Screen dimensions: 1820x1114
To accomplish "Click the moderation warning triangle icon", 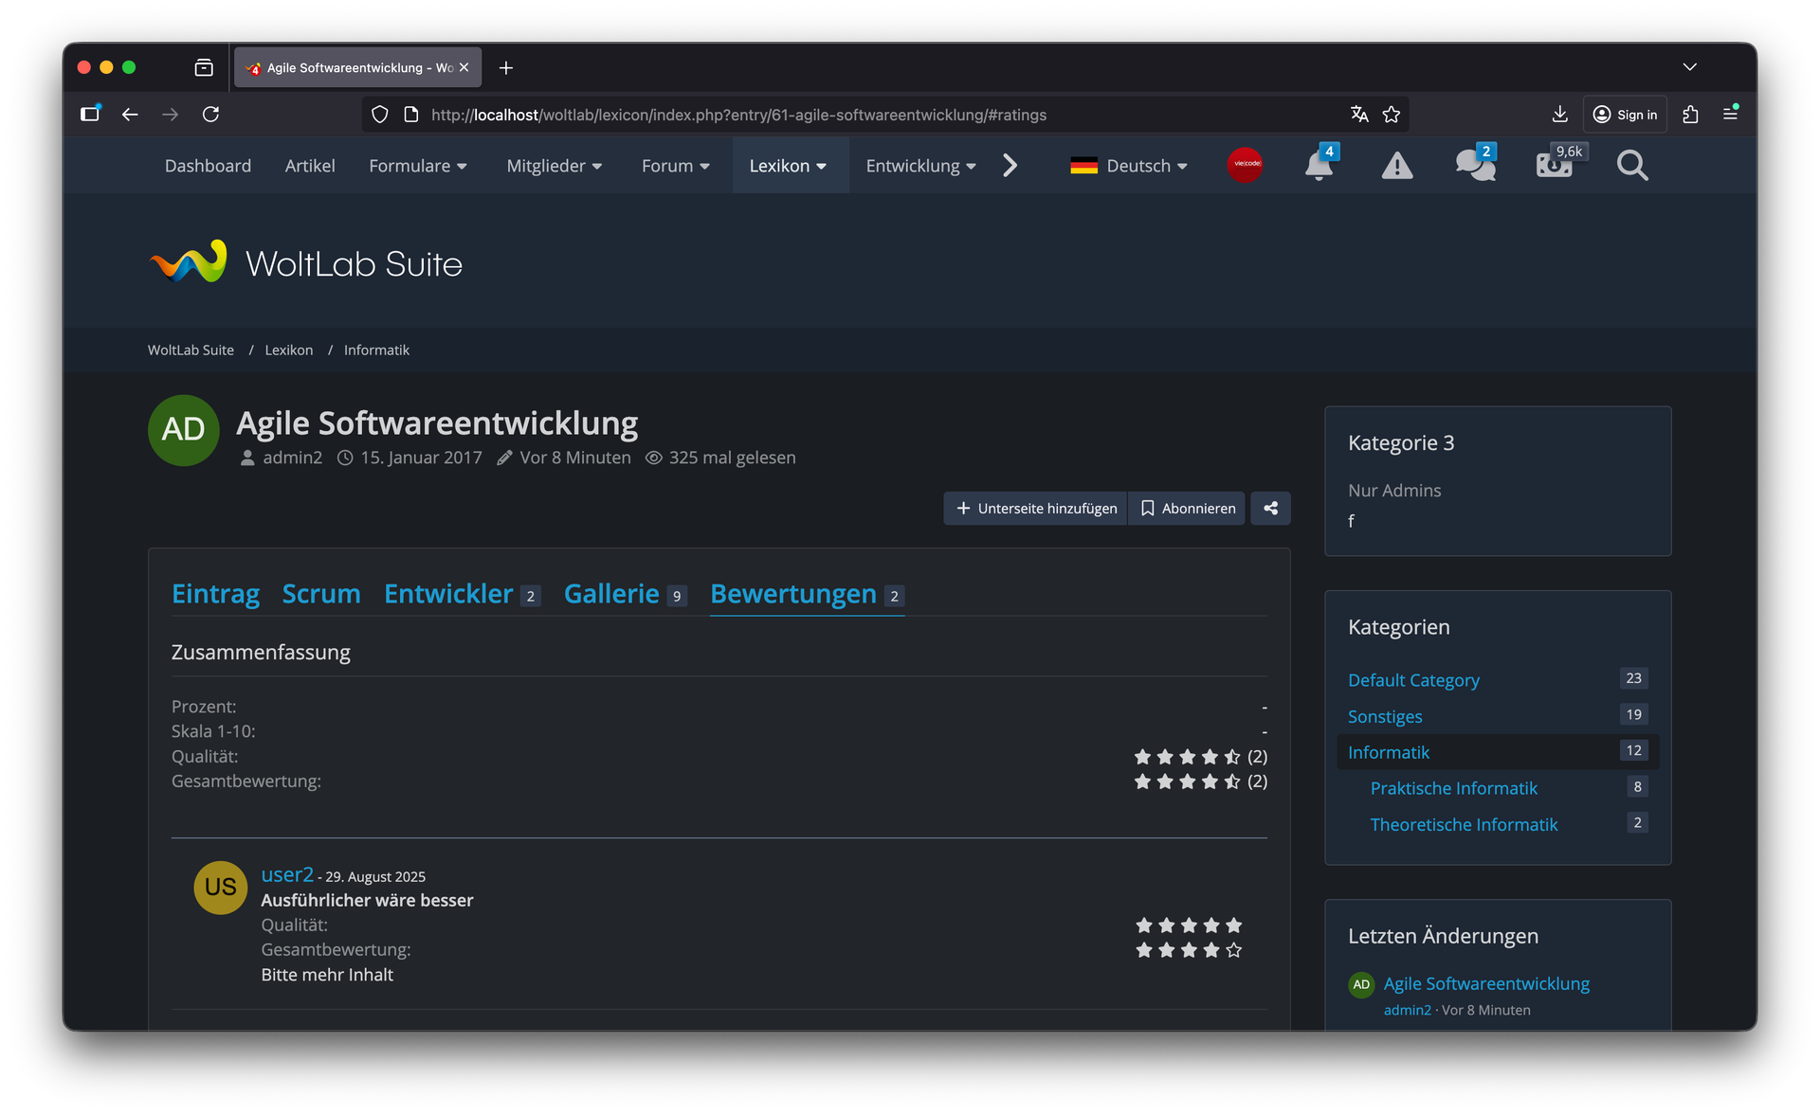I will click(1396, 166).
